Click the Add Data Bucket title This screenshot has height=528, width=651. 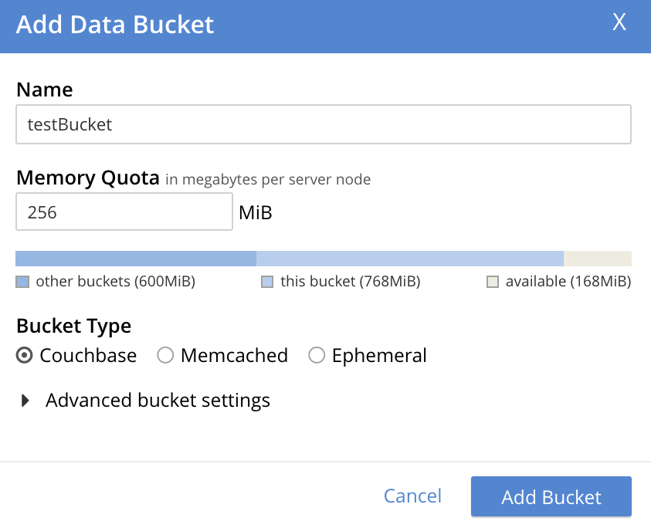tap(114, 24)
